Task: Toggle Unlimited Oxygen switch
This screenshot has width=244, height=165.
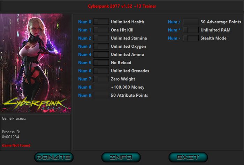Action: pos(101,46)
